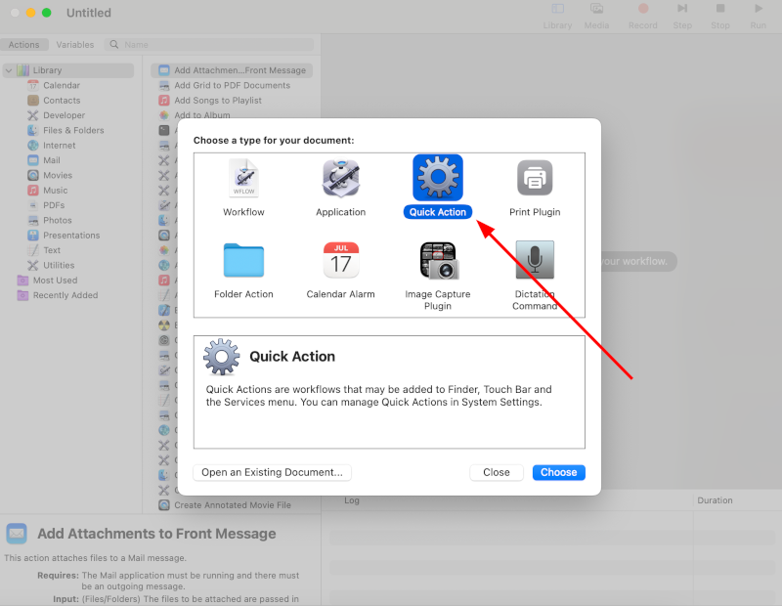Select the Workflow document type icon
This screenshot has width=782, height=606.
243,179
